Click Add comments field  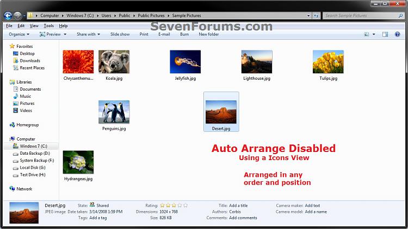coord(243,218)
